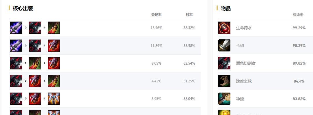Click the 黑色切割者 icon in the items list

click(x=224, y=63)
